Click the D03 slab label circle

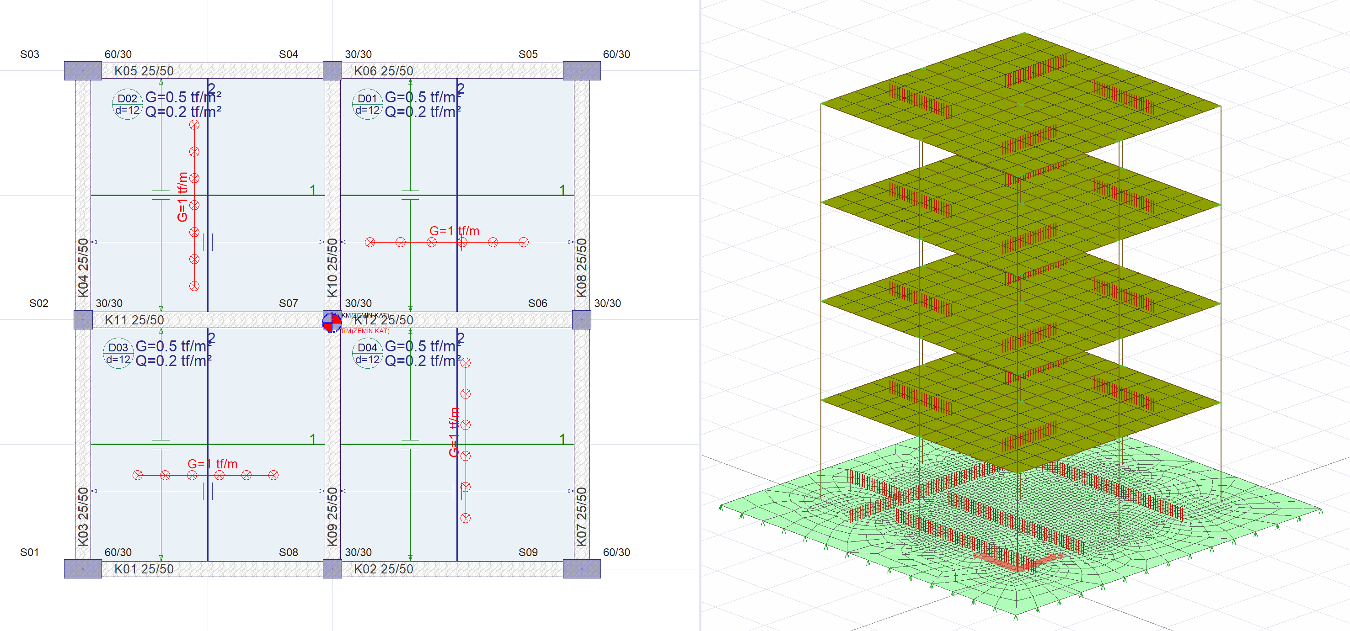(x=118, y=354)
